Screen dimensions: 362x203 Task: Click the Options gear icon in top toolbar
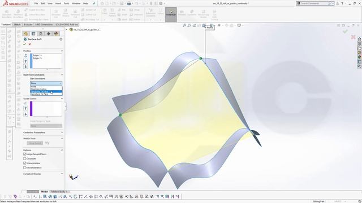[161, 3]
